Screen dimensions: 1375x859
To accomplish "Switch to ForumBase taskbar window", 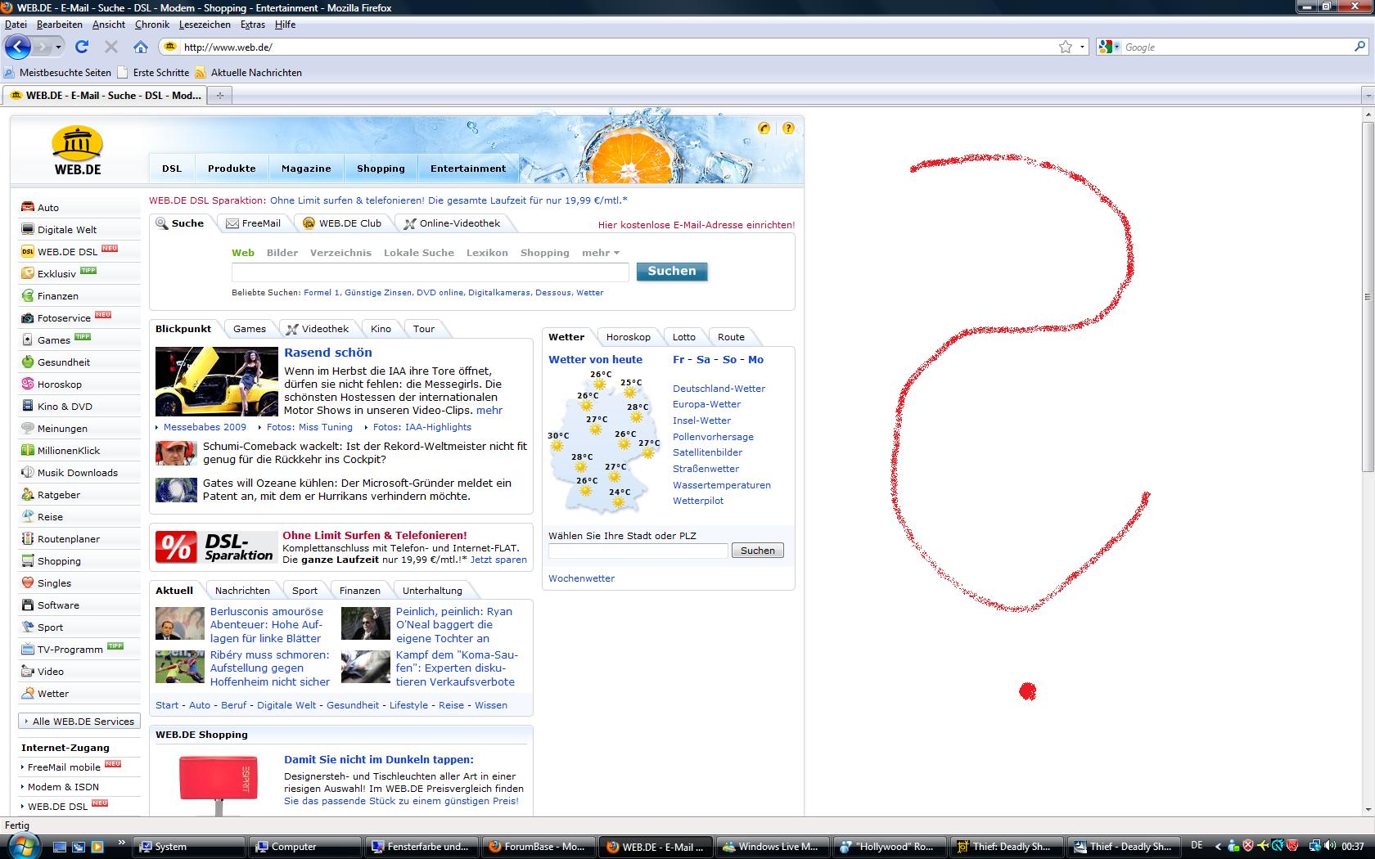I will 539,847.
